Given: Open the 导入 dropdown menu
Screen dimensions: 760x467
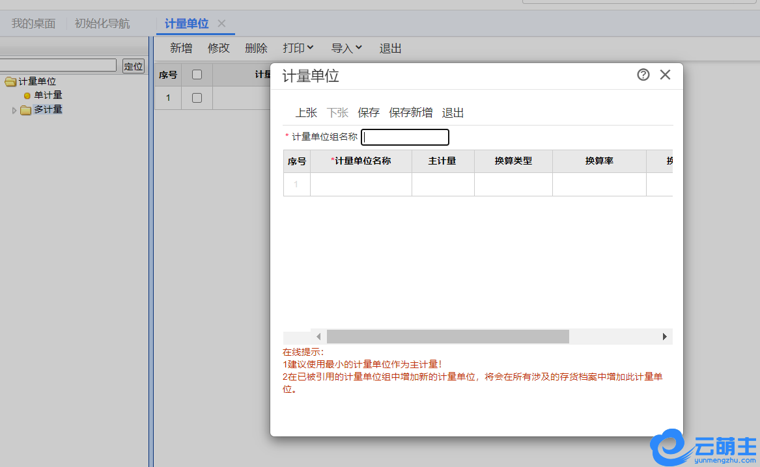Looking at the screenshot, I should pyautogui.click(x=346, y=48).
